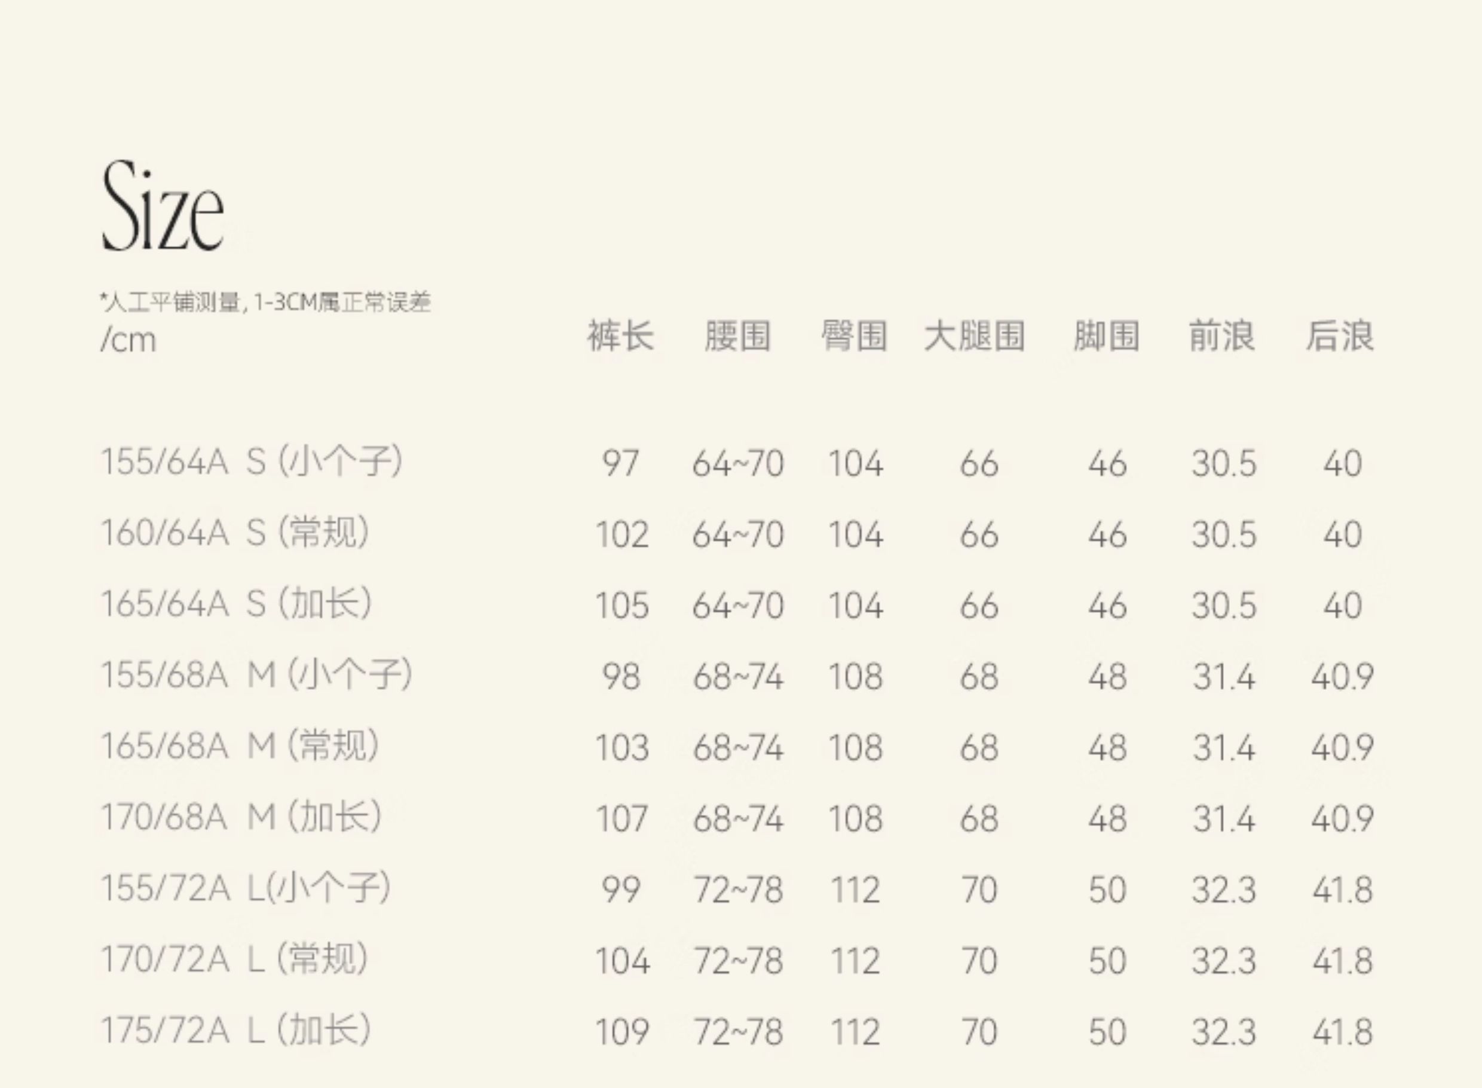Select the 175/72A L (加长) row label
The height and width of the screenshot is (1088, 1482).
[237, 1031]
